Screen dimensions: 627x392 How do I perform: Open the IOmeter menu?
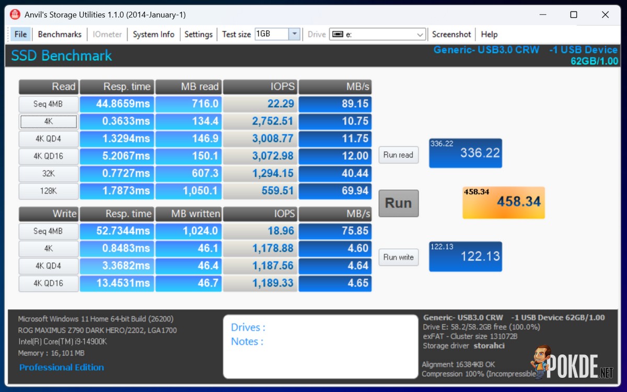(x=107, y=34)
